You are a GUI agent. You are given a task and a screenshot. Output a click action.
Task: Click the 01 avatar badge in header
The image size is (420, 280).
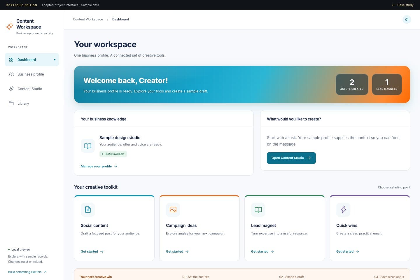tap(407, 20)
